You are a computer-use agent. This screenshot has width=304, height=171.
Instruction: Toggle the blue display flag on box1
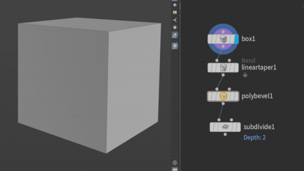[236, 39]
